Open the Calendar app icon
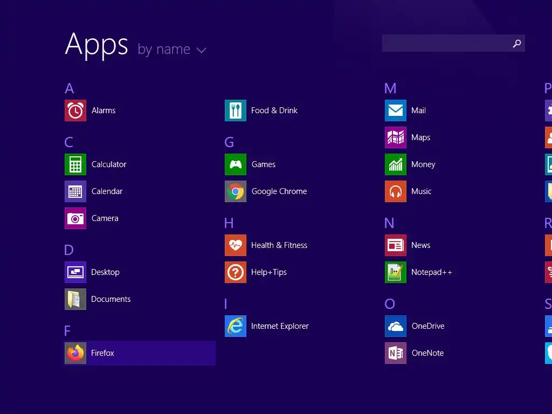 click(x=75, y=191)
